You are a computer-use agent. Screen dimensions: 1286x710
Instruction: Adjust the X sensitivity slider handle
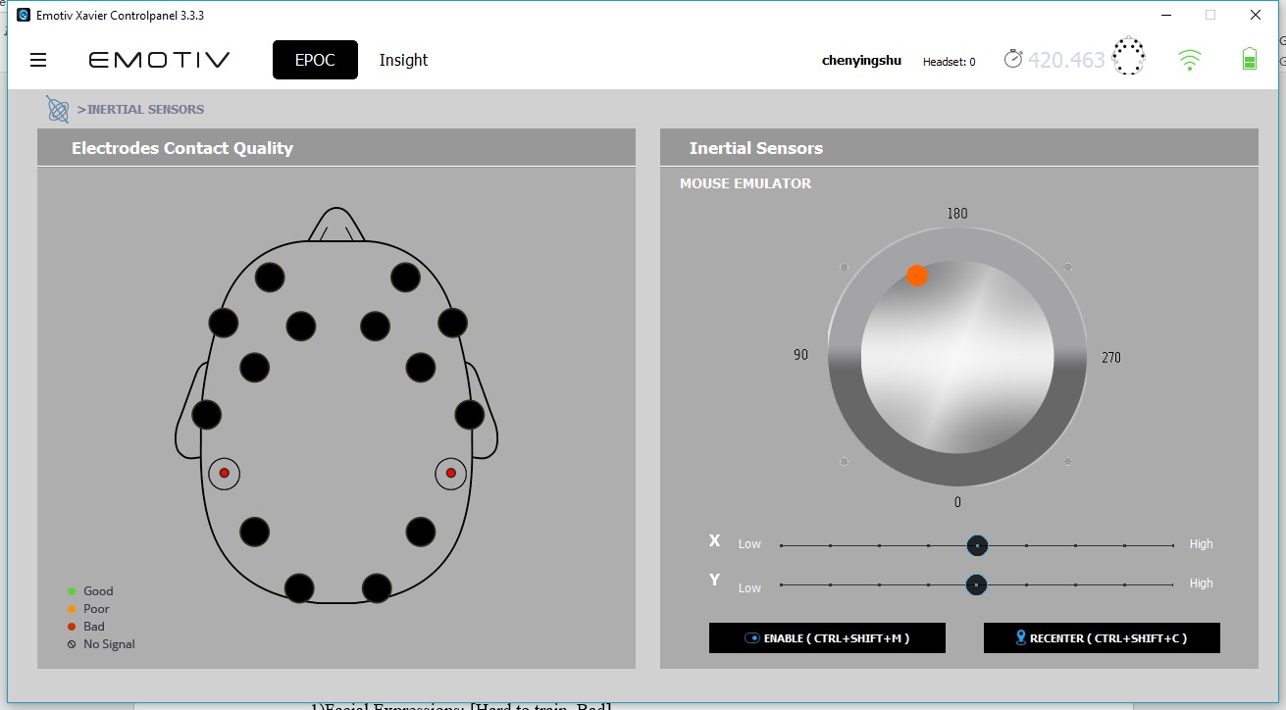coord(976,545)
